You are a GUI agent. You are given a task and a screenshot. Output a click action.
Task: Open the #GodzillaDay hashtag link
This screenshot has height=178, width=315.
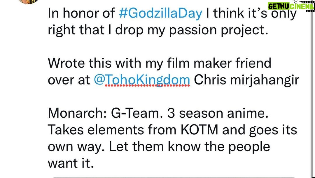point(160,14)
